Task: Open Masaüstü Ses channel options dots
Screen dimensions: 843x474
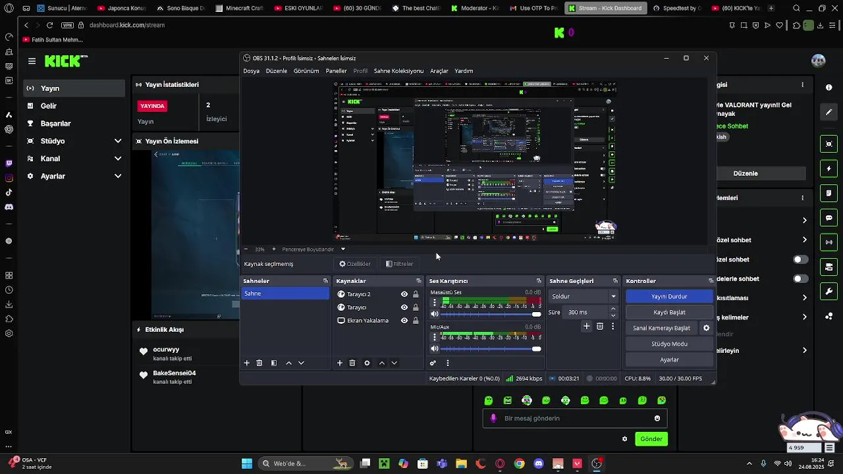Action: click(434, 302)
